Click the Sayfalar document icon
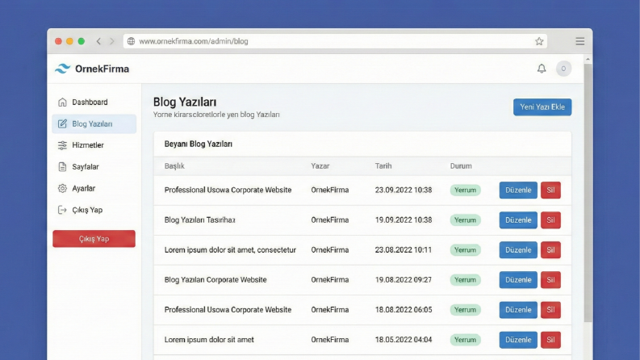Image resolution: width=640 pixels, height=360 pixels. pos(62,166)
